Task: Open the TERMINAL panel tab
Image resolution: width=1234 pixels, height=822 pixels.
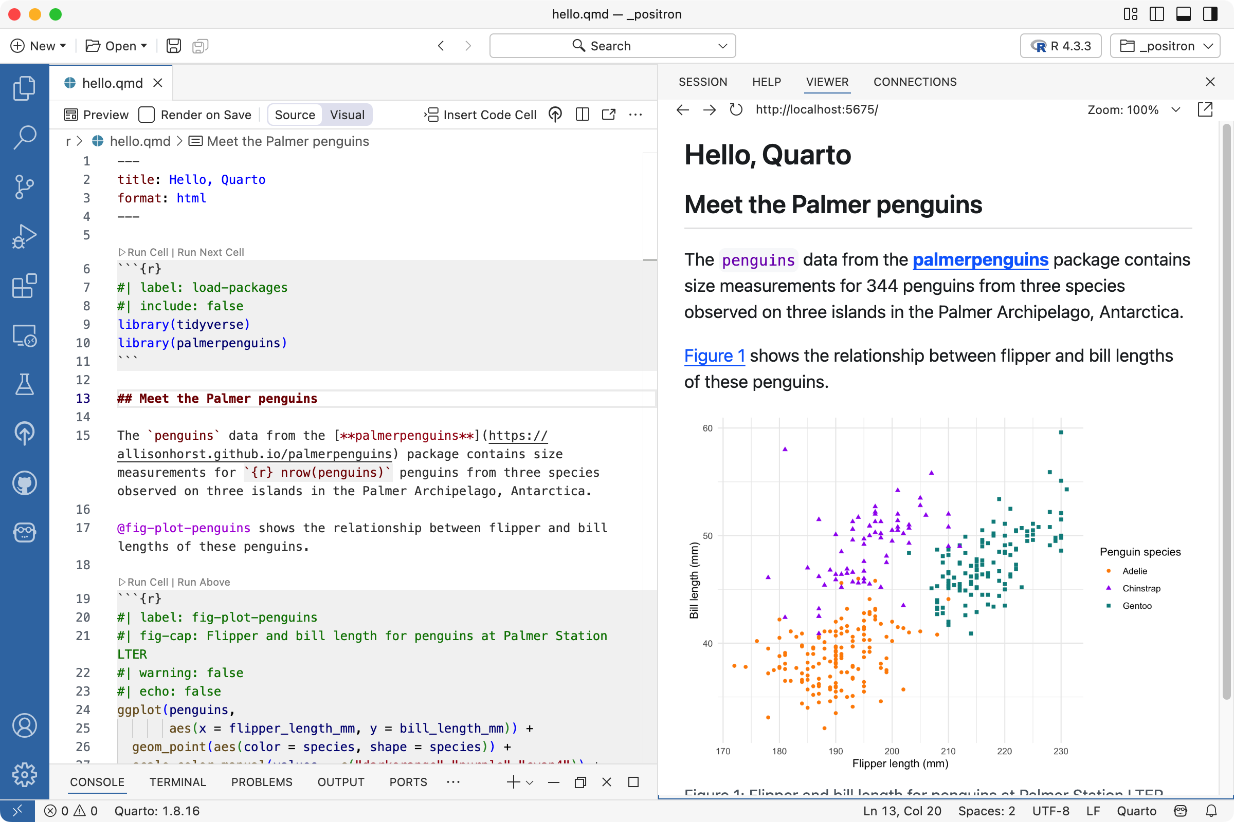Action: [x=177, y=781]
